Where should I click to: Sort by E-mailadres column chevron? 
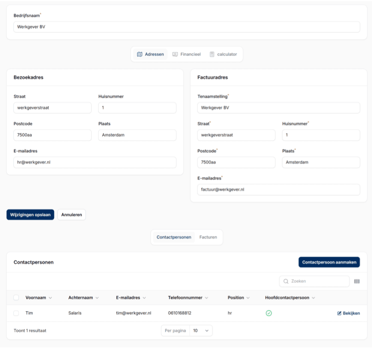[144, 298]
